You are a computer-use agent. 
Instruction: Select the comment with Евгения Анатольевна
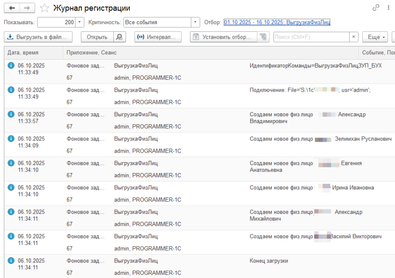[306, 167]
